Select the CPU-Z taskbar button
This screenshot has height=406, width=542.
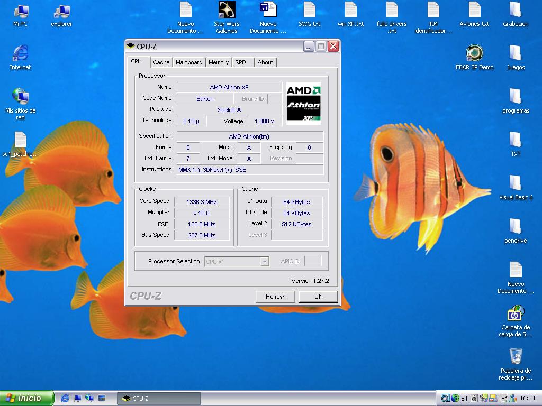[x=159, y=399]
